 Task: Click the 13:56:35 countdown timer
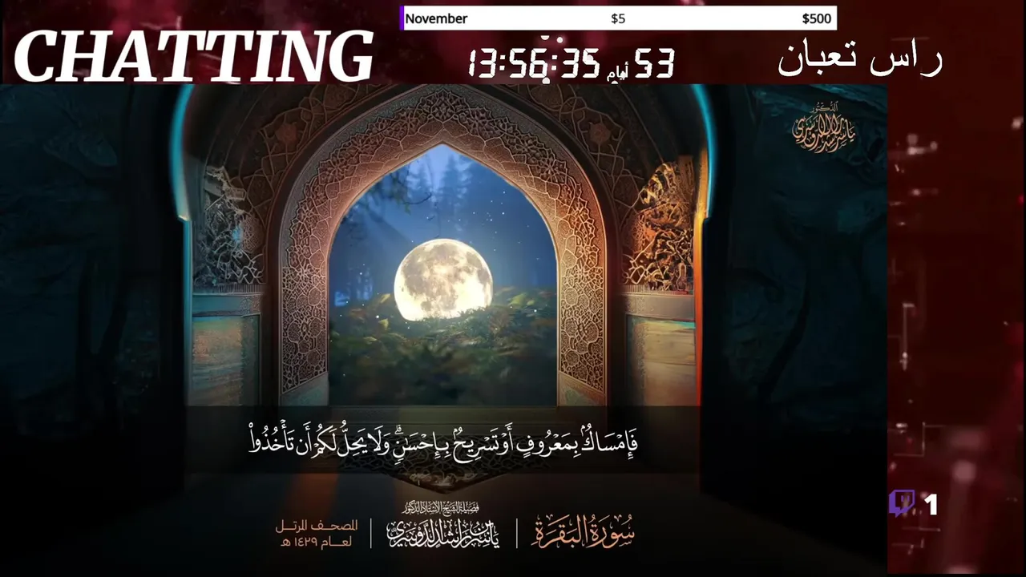(535, 63)
